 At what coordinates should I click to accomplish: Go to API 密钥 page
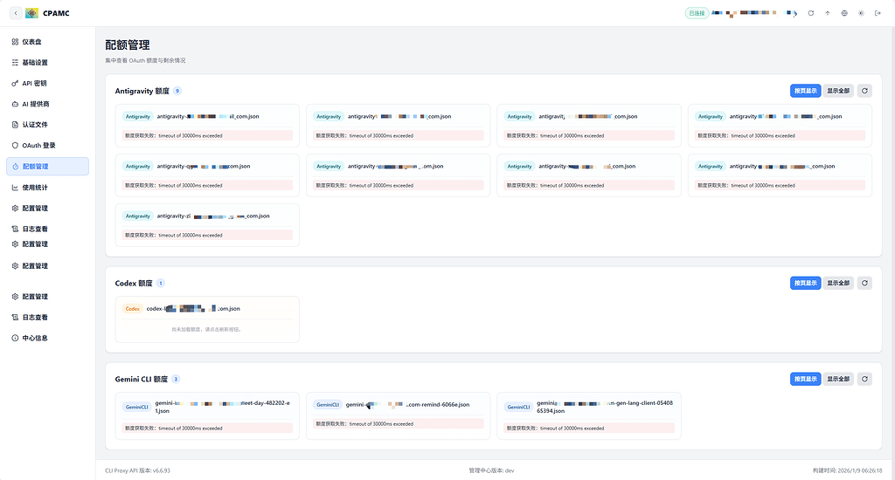[47, 83]
